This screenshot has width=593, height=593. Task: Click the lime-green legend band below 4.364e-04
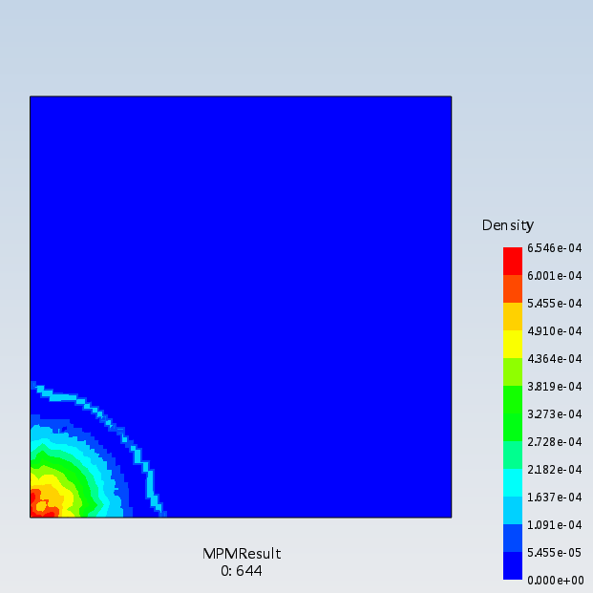point(513,371)
